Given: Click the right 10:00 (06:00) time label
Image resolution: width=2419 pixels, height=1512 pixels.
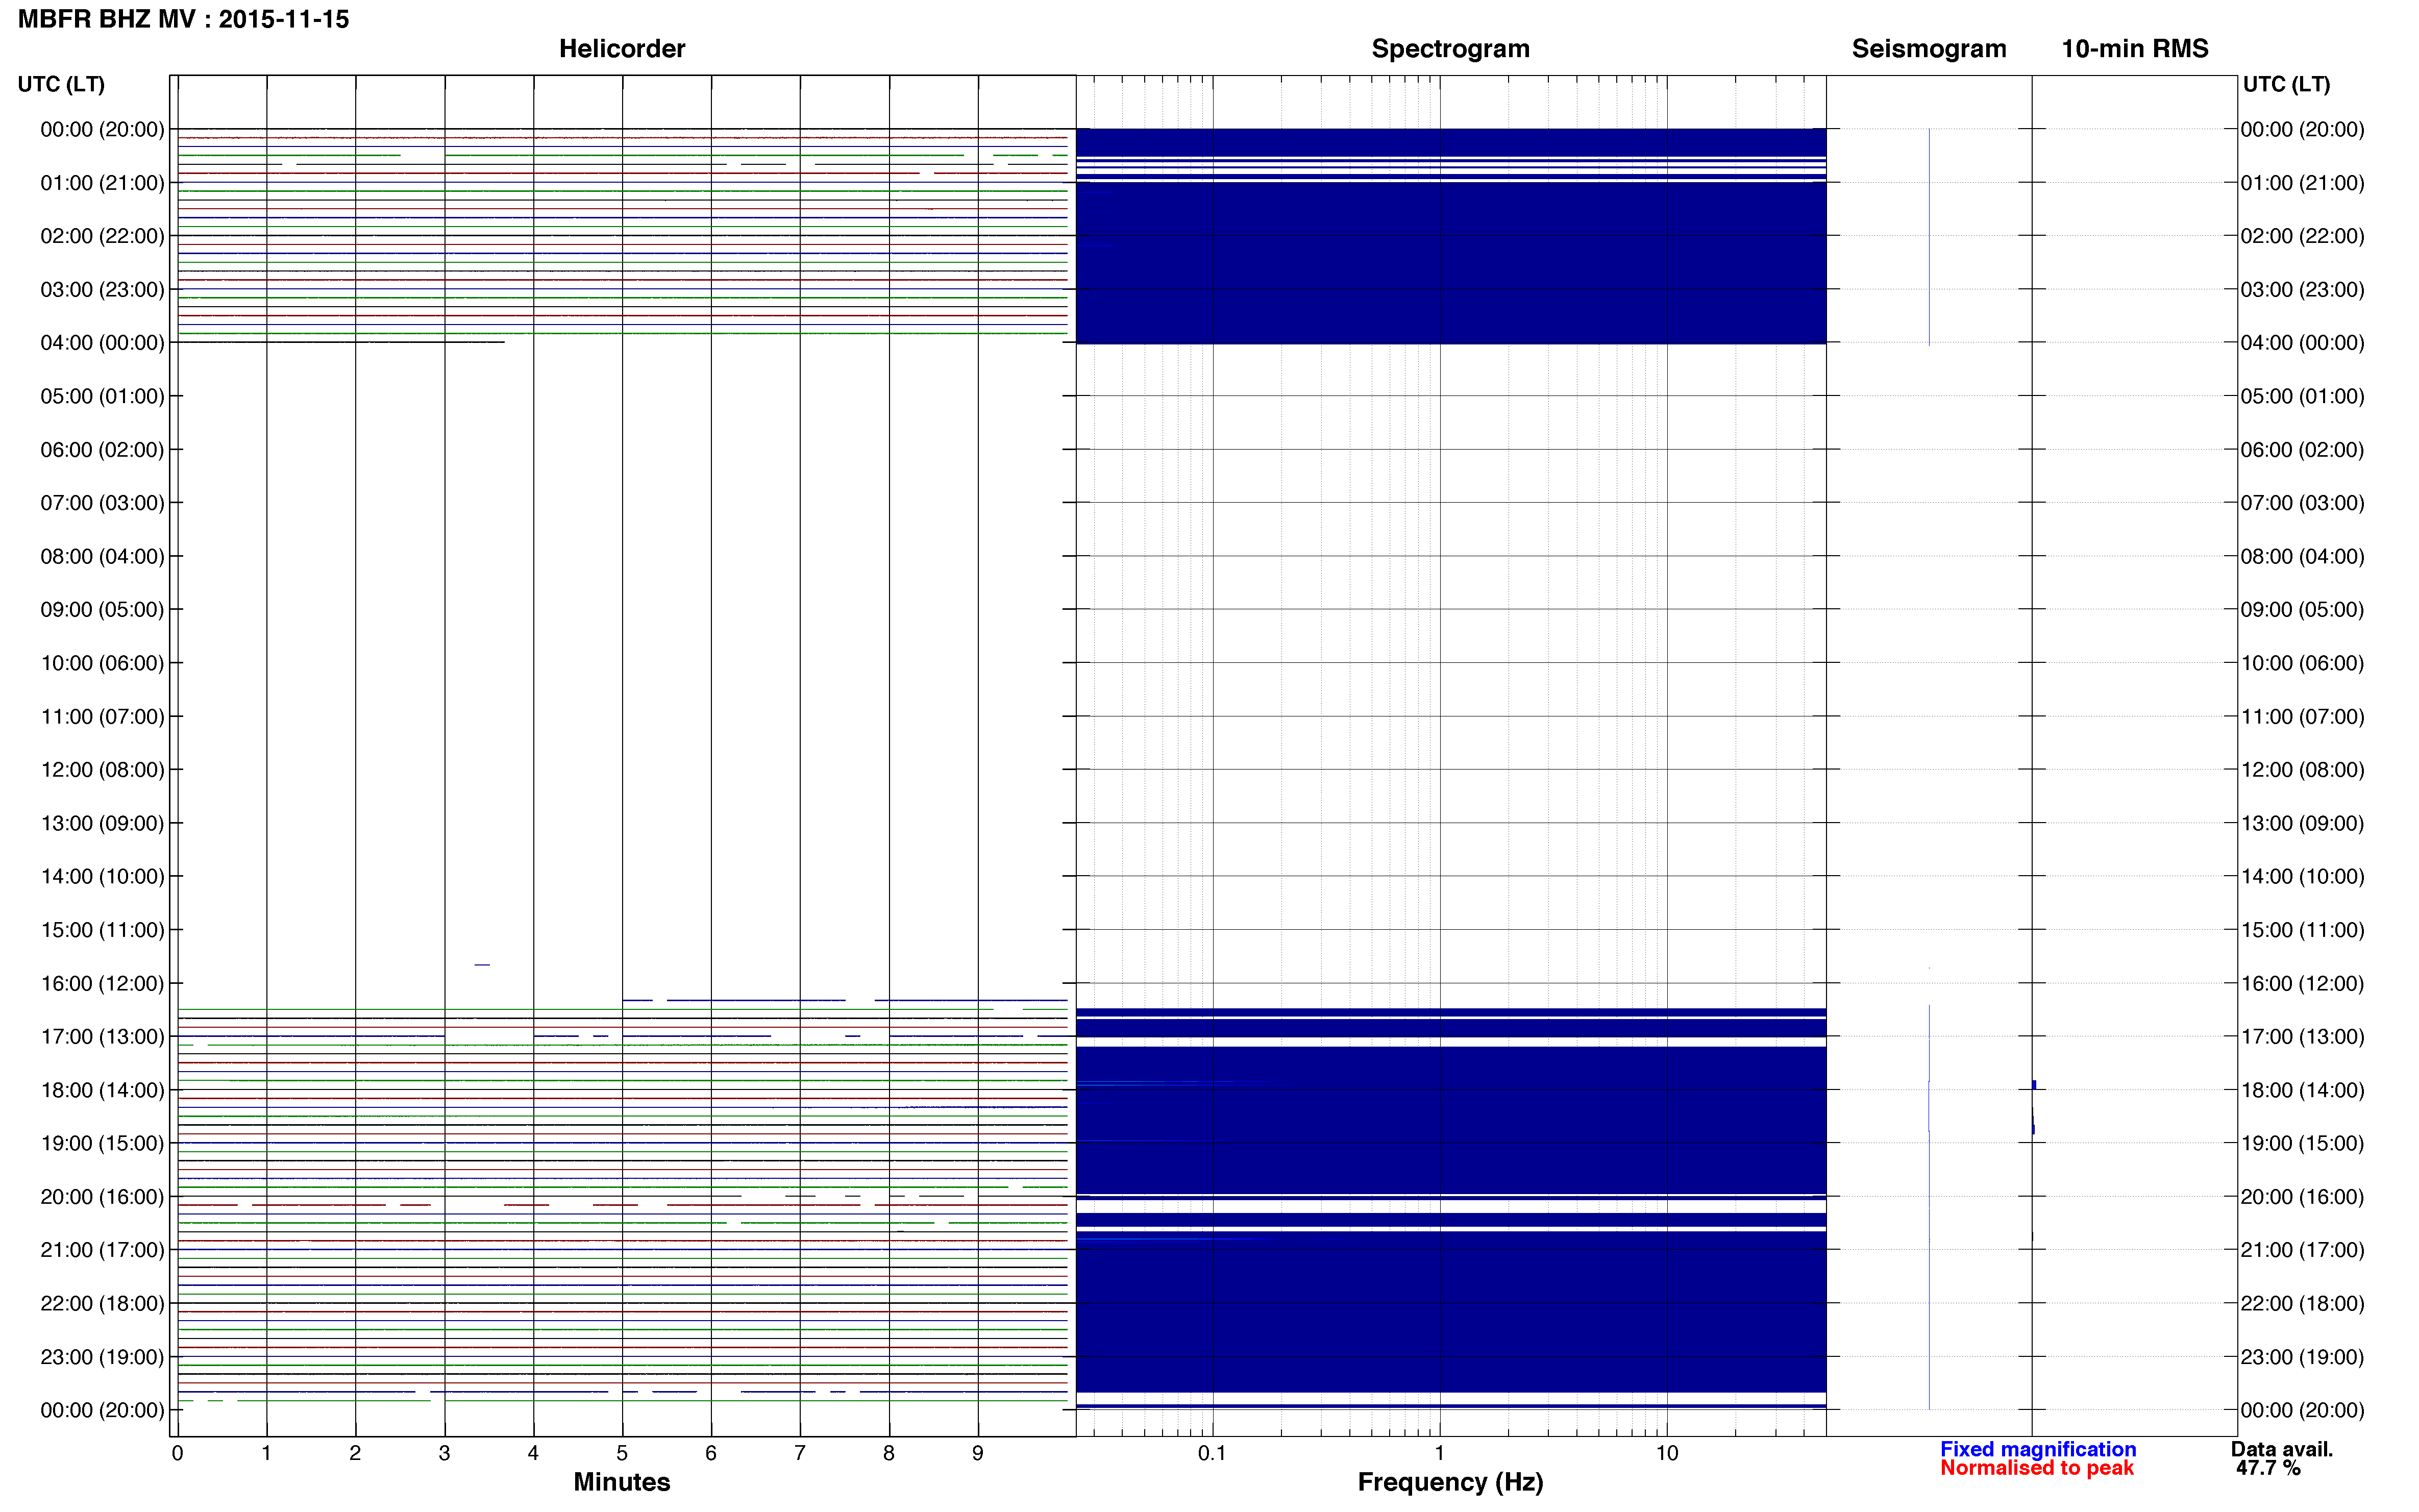Looking at the screenshot, I should click(x=2302, y=663).
